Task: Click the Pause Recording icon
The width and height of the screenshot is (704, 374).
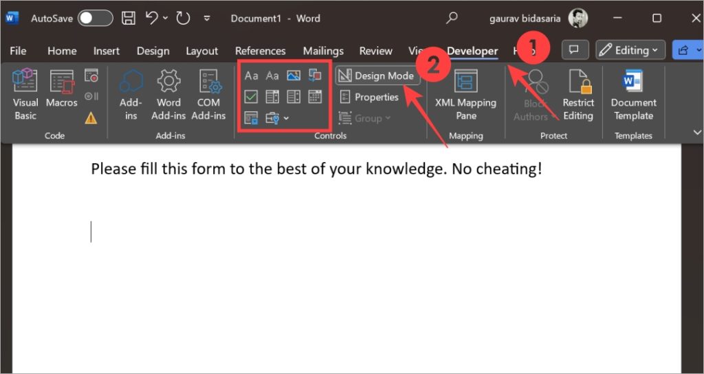Action: [91, 96]
